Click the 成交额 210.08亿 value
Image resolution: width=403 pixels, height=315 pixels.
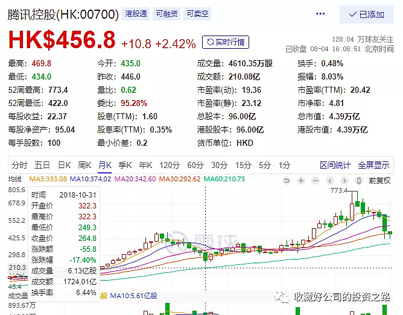244,76
